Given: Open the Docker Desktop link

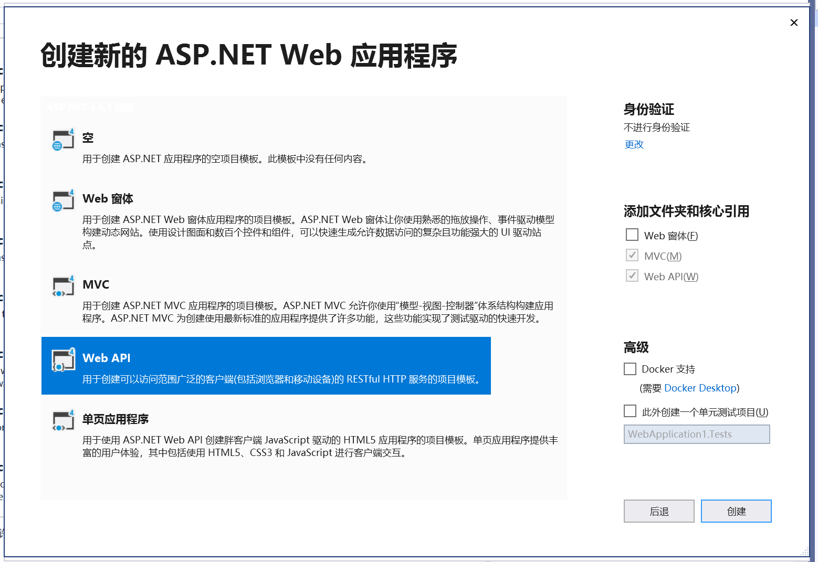Looking at the screenshot, I should click(700, 388).
